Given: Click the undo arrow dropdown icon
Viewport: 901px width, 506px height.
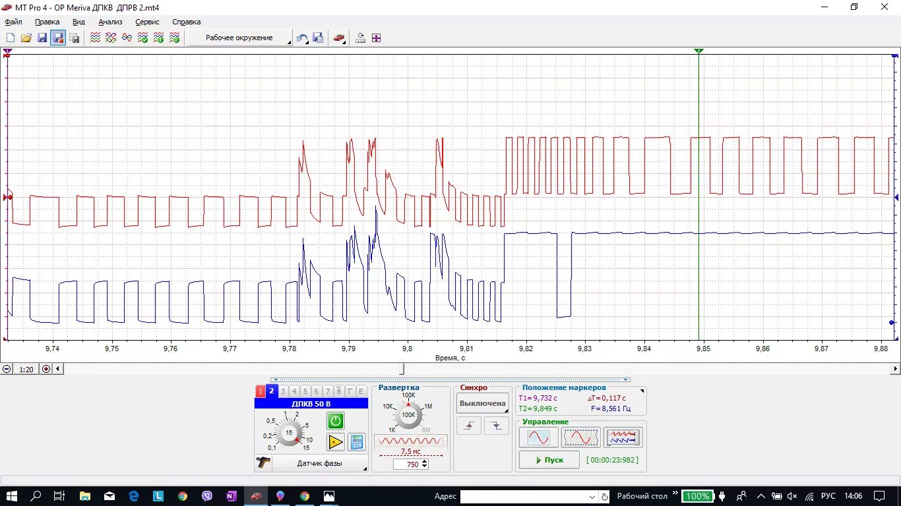Looking at the screenshot, I should pyautogui.click(x=302, y=38).
